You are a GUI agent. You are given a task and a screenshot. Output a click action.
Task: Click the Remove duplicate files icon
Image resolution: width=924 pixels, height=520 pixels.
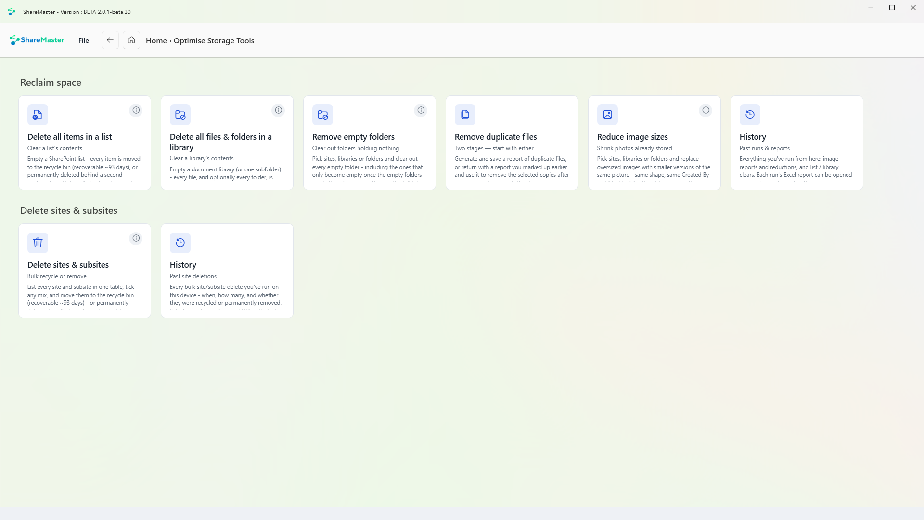tap(465, 115)
